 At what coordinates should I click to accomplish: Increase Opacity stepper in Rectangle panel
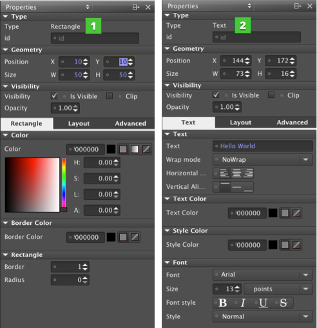(x=75, y=106)
